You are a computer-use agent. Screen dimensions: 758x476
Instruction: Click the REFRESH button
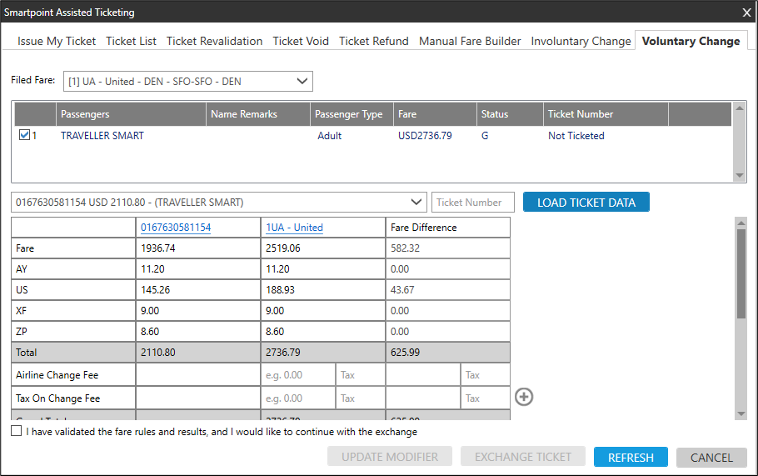click(x=631, y=457)
